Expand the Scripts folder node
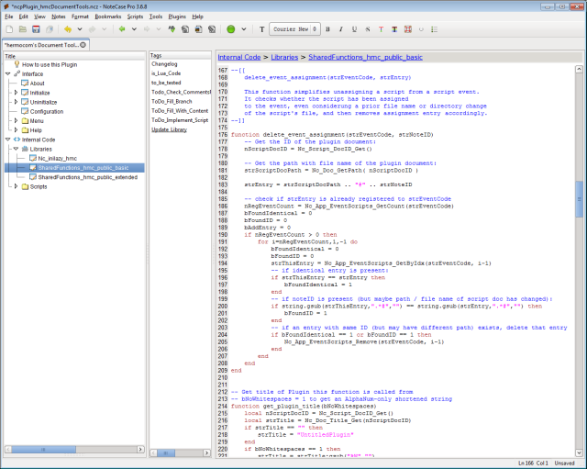Viewport: 587px width, 469px height. (x=16, y=186)
